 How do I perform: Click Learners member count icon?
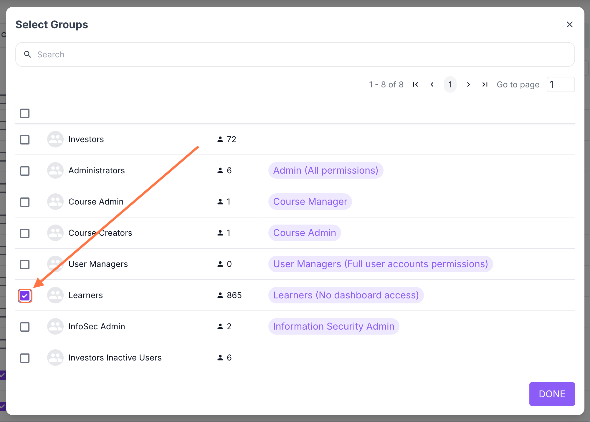point(220,295)
